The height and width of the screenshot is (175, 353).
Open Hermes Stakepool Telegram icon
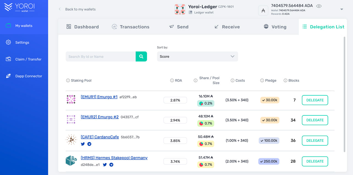click(x=111, y=165)
